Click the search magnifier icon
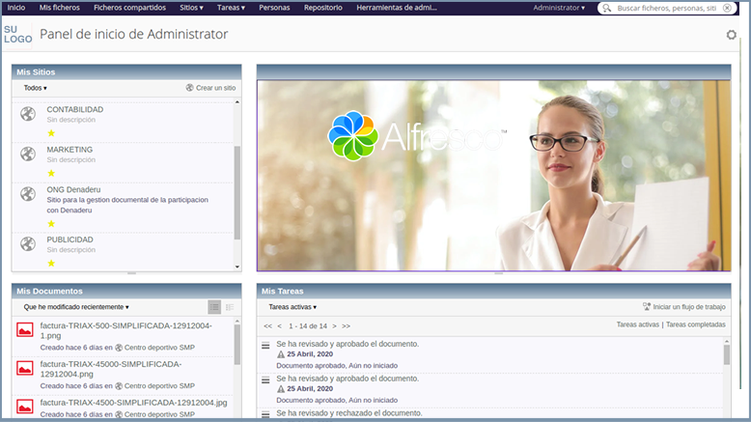Viewport: 751px width, 422px height. [x=607, y=8]
